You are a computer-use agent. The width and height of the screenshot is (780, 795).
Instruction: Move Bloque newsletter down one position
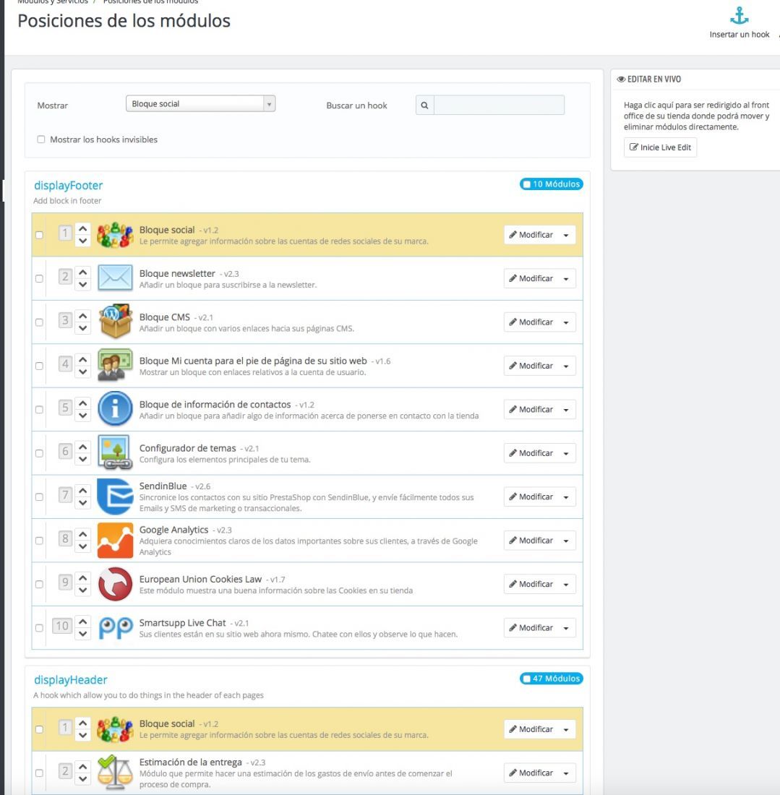pos(83,285)
